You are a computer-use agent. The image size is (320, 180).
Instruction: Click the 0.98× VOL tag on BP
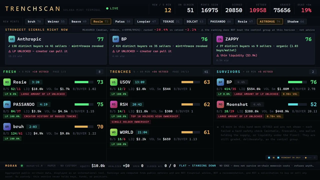point(290,94)
